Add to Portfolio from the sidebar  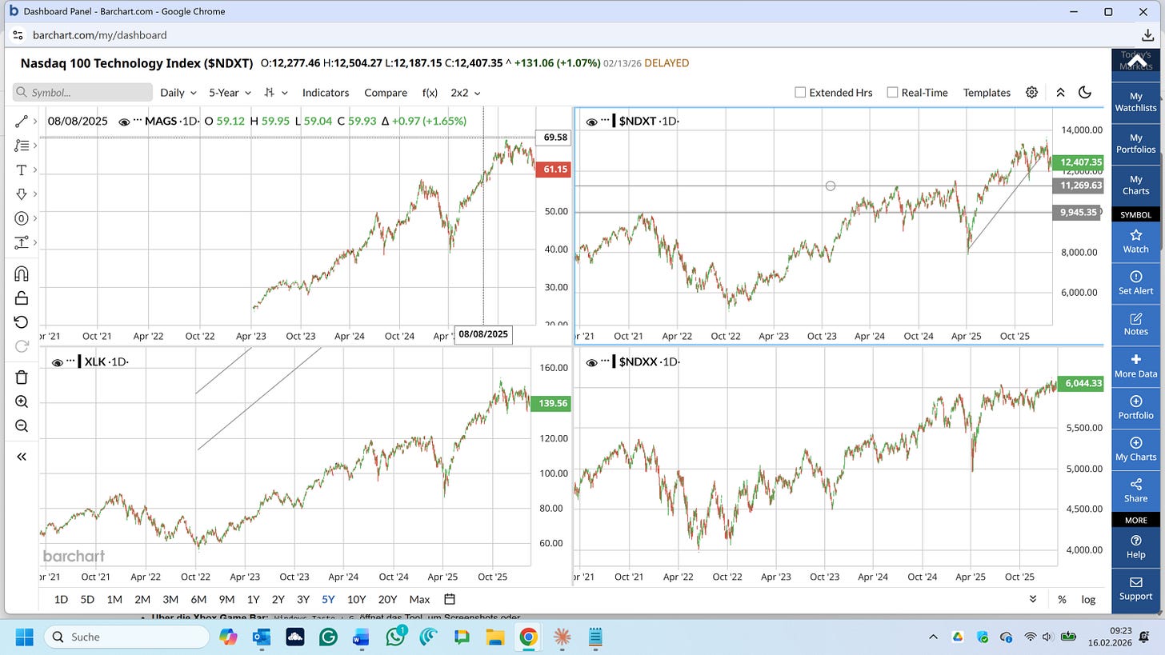tap(1135, 407)
